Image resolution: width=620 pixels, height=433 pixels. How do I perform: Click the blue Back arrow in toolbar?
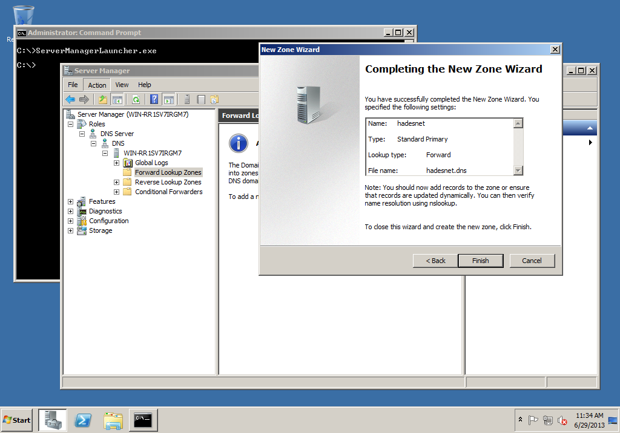70,99
